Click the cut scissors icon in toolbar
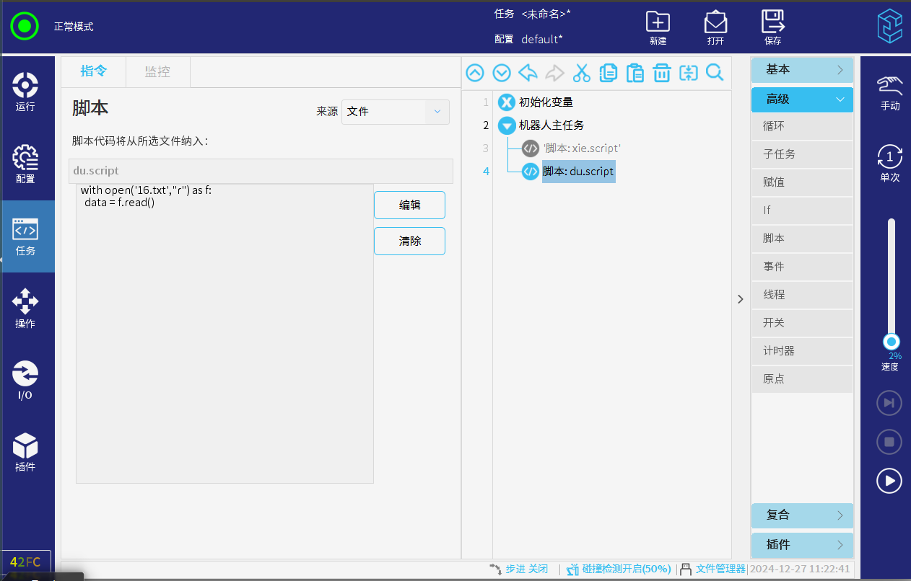 point(581,73)
